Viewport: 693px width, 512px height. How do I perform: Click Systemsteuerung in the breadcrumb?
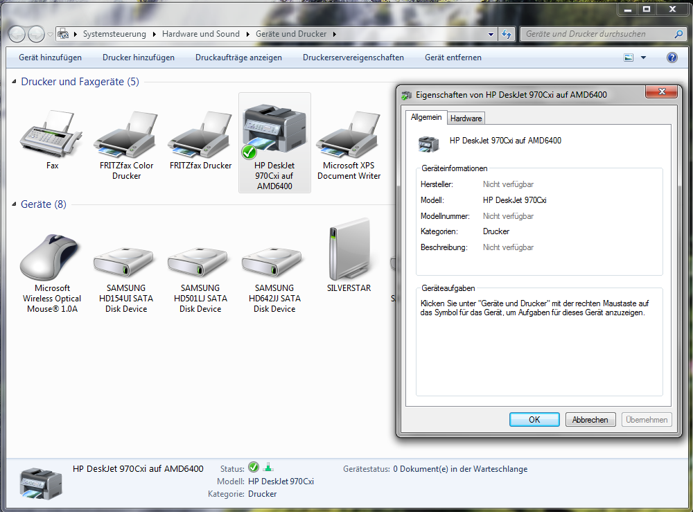pos(114,34)
